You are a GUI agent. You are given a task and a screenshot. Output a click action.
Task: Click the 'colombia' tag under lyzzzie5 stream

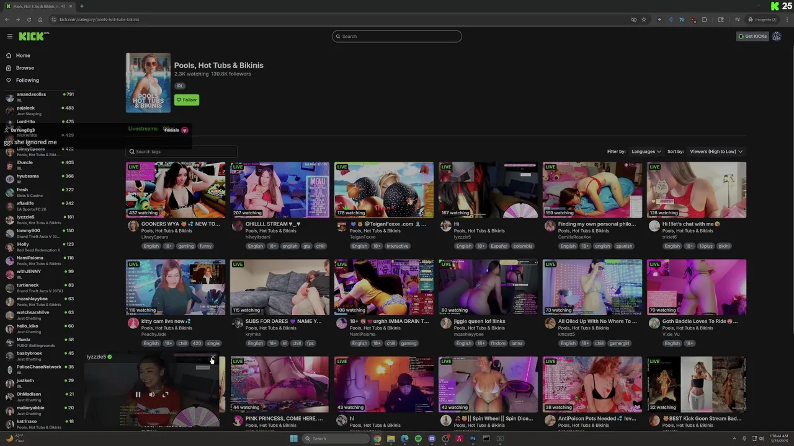522,246
